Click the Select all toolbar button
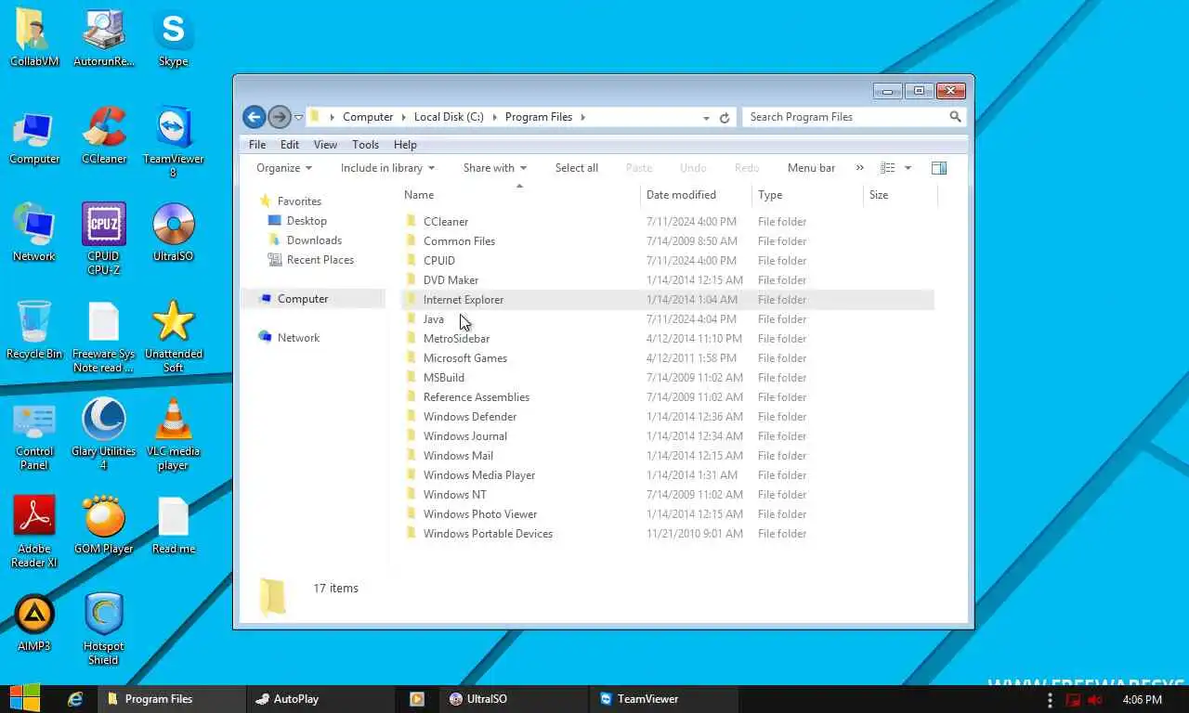 (x=577, y=168)
